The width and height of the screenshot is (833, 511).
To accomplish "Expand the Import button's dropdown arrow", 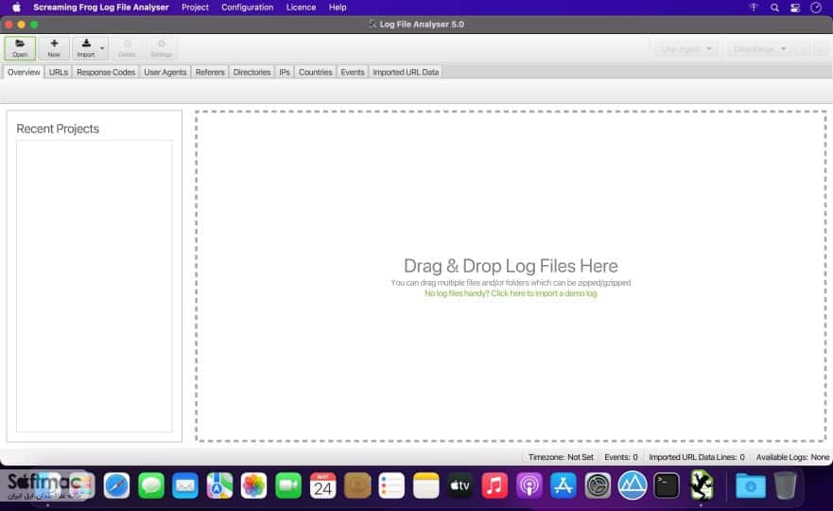I will (x=102, y=48).
